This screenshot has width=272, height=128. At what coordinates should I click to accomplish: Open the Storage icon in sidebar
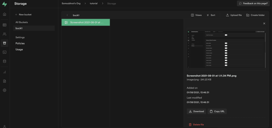pyautogui.click(x=5, y=43)
